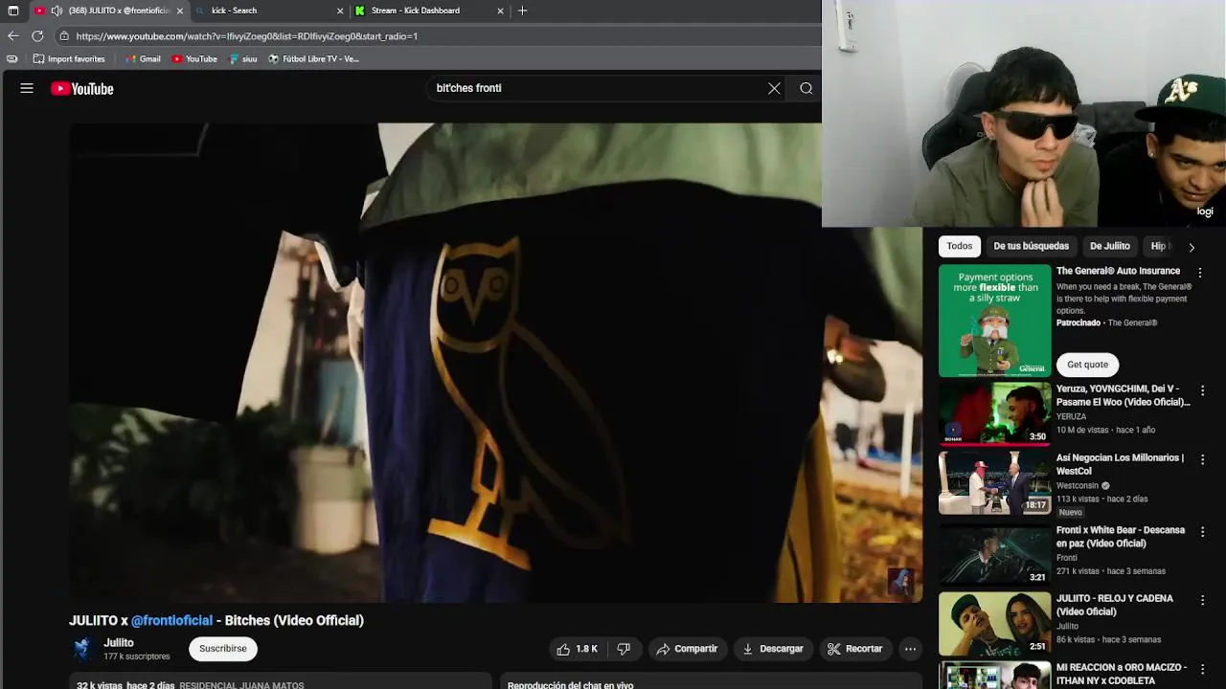Clear the search box text

pos(774,88)
